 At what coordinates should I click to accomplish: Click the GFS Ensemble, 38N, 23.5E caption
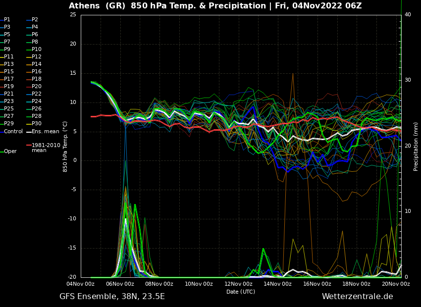tap(112, 297)
